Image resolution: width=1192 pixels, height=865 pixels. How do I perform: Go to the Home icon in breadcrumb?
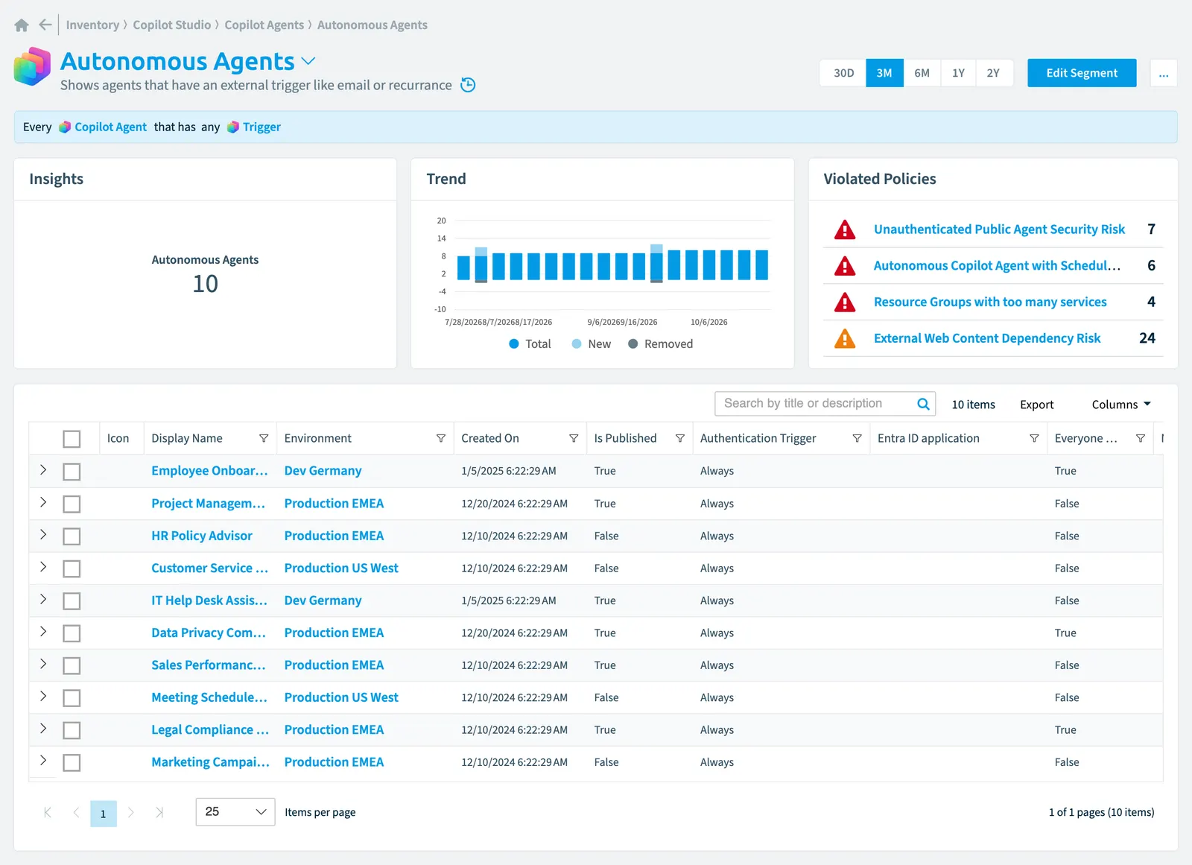(x=22, y=25)
